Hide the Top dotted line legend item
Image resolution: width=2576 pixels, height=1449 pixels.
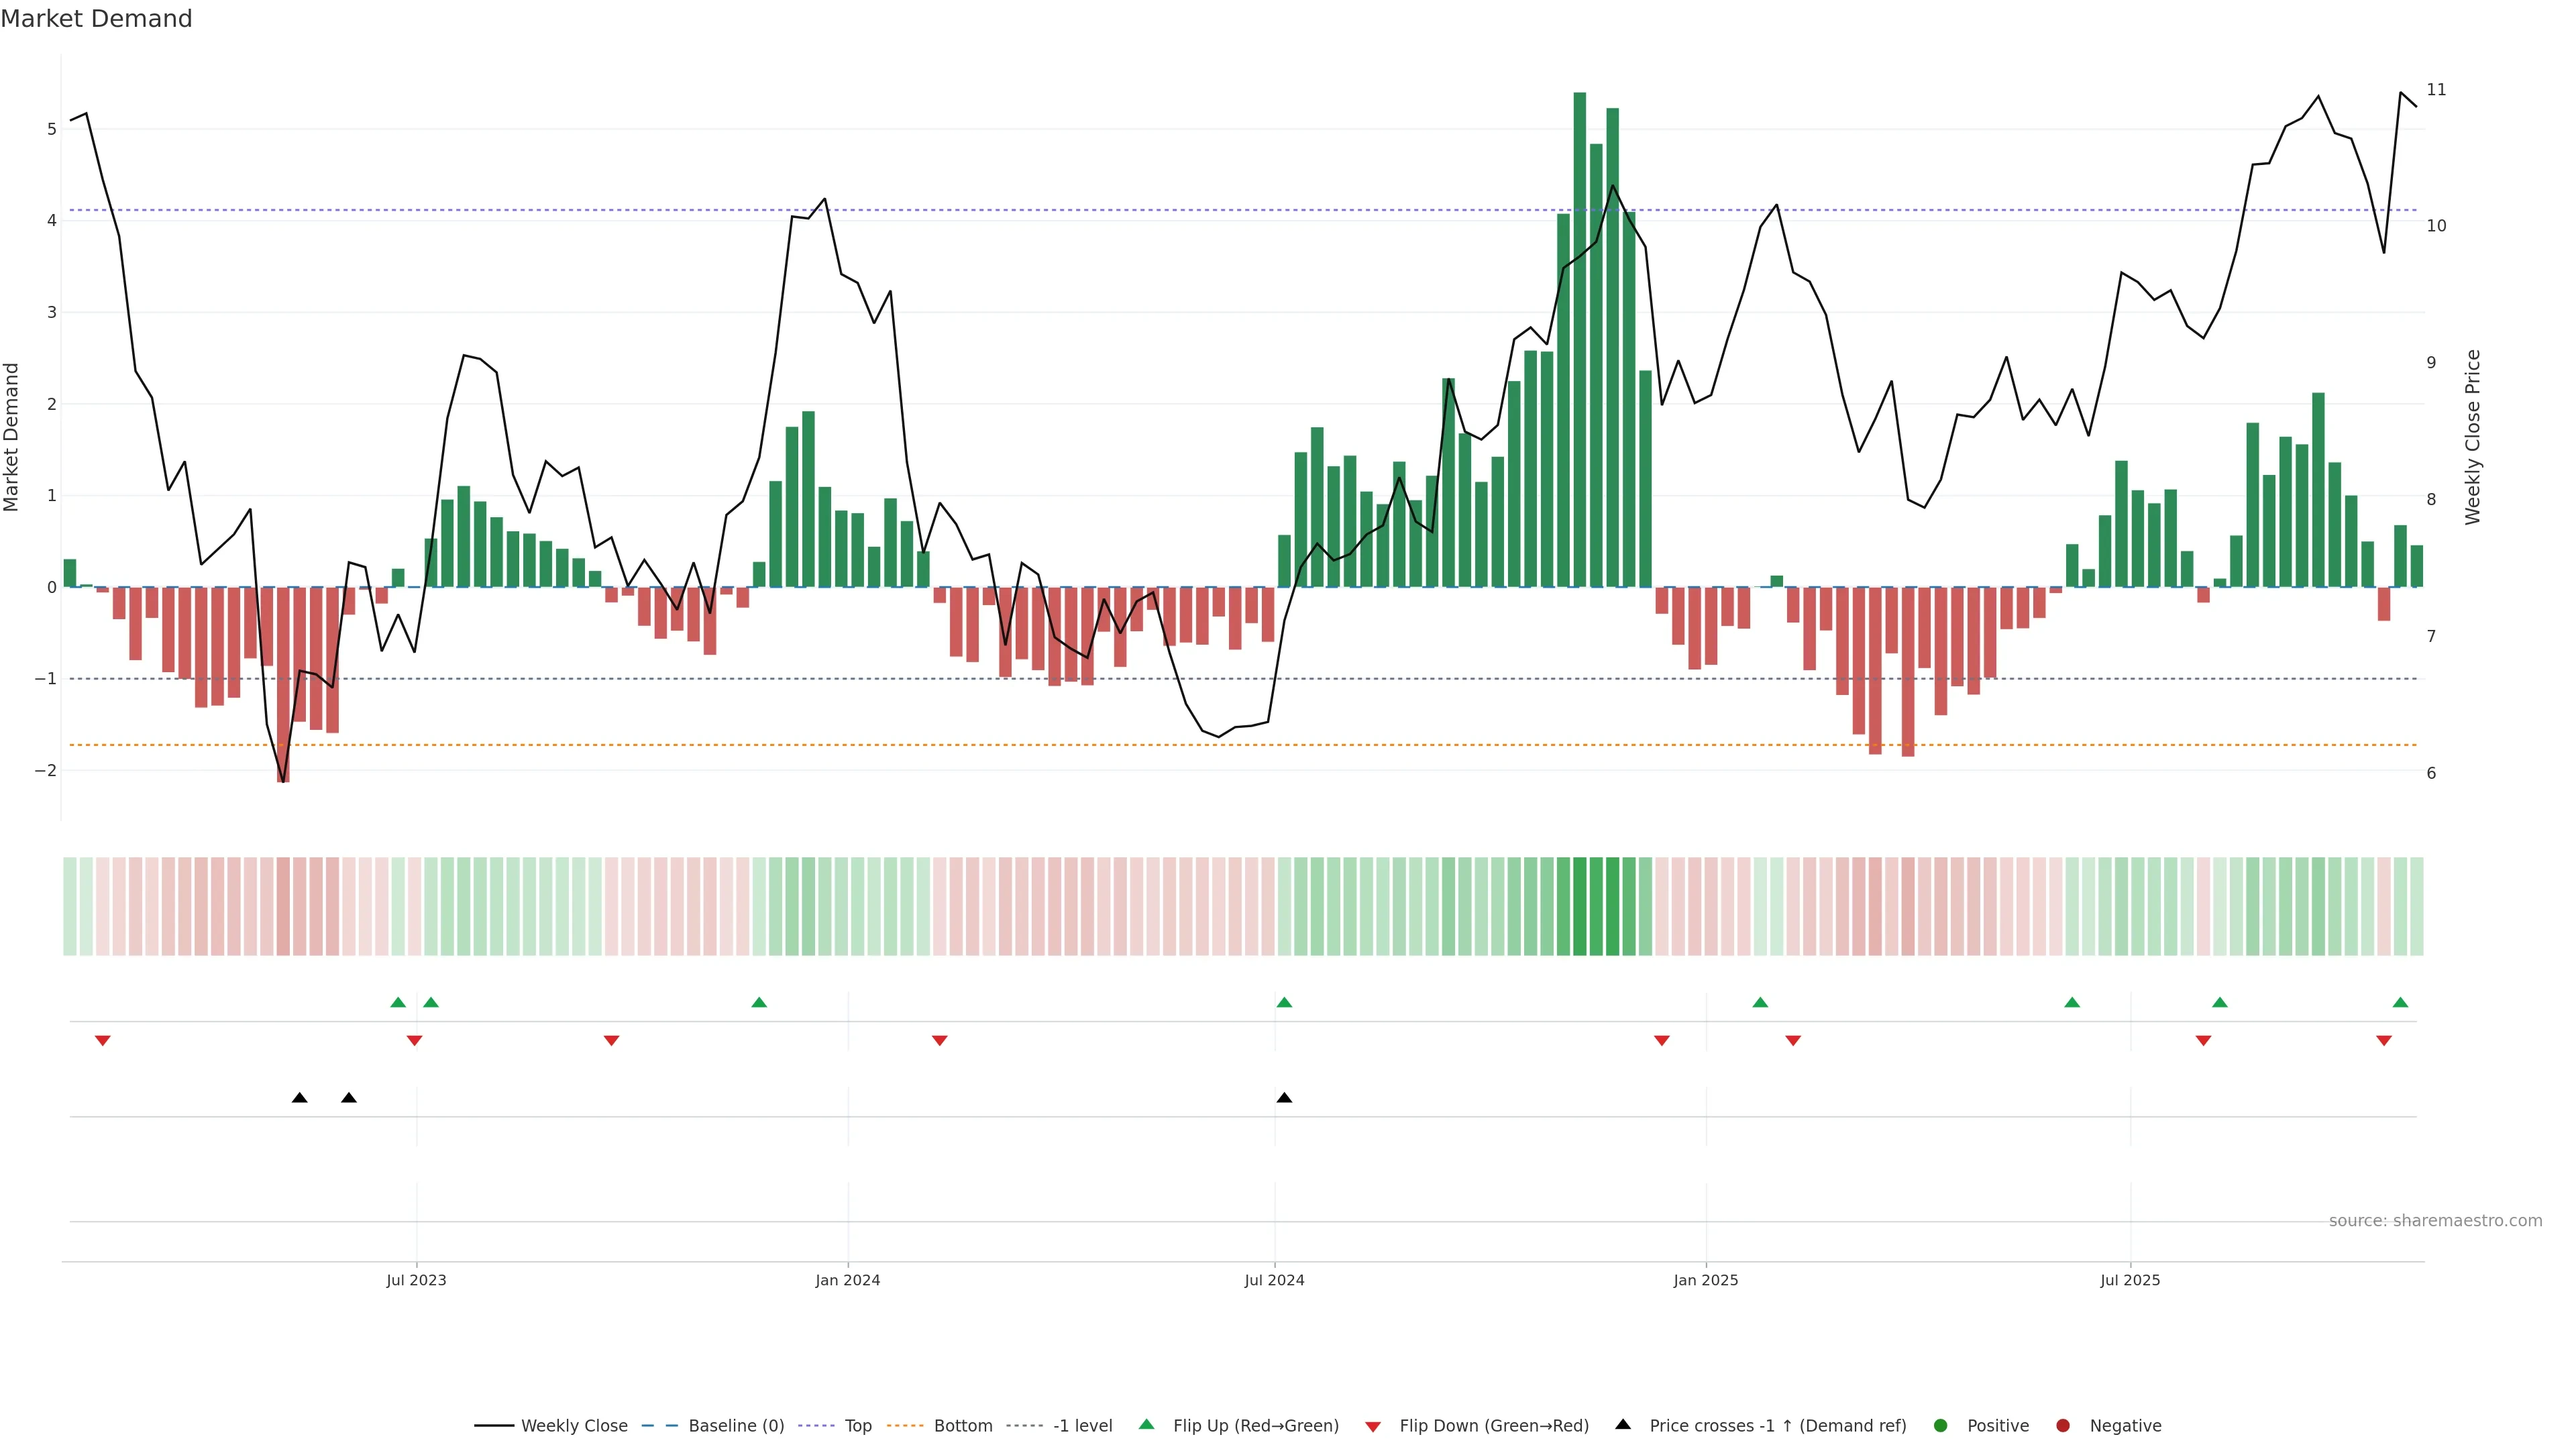coord(857,1426)
